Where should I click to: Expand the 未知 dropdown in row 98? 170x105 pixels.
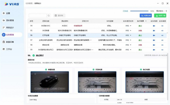click(131, 45)
